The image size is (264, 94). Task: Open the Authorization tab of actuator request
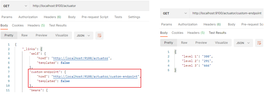pos(28,17)
